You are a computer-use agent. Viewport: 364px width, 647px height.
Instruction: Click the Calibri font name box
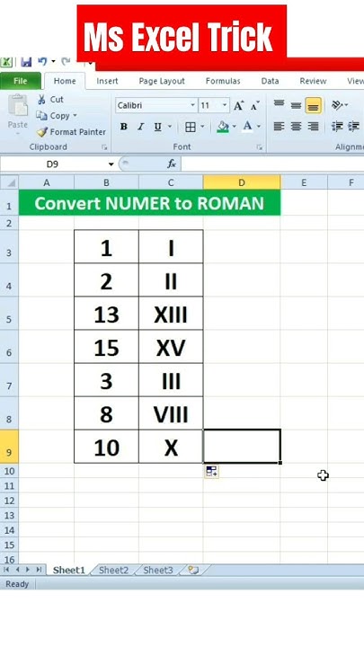pyautogui.click(x=152, y=106)
